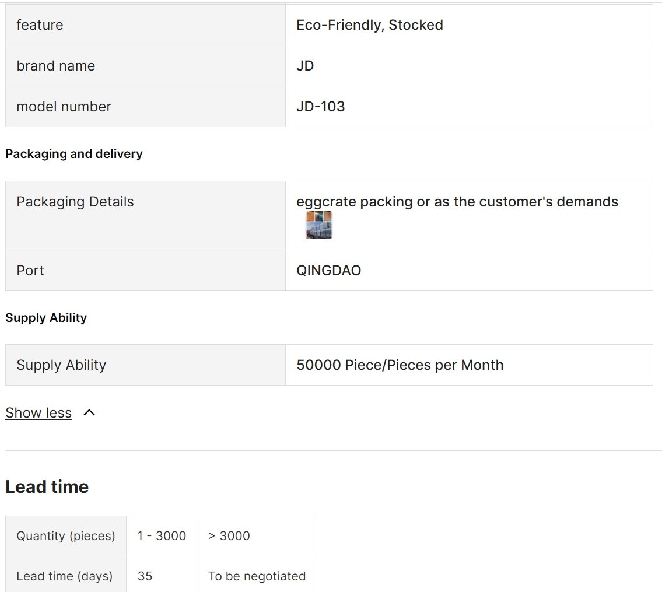Click the 35 days lead time cell
This screenshot has height=592, width=662.
coord(162,575)
